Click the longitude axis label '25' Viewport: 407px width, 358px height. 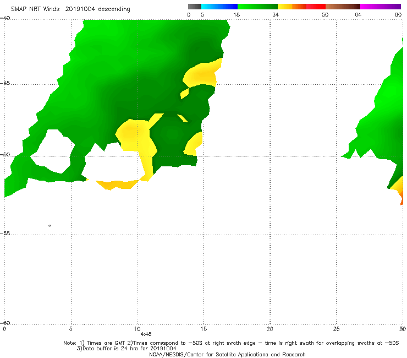(336, 329)
